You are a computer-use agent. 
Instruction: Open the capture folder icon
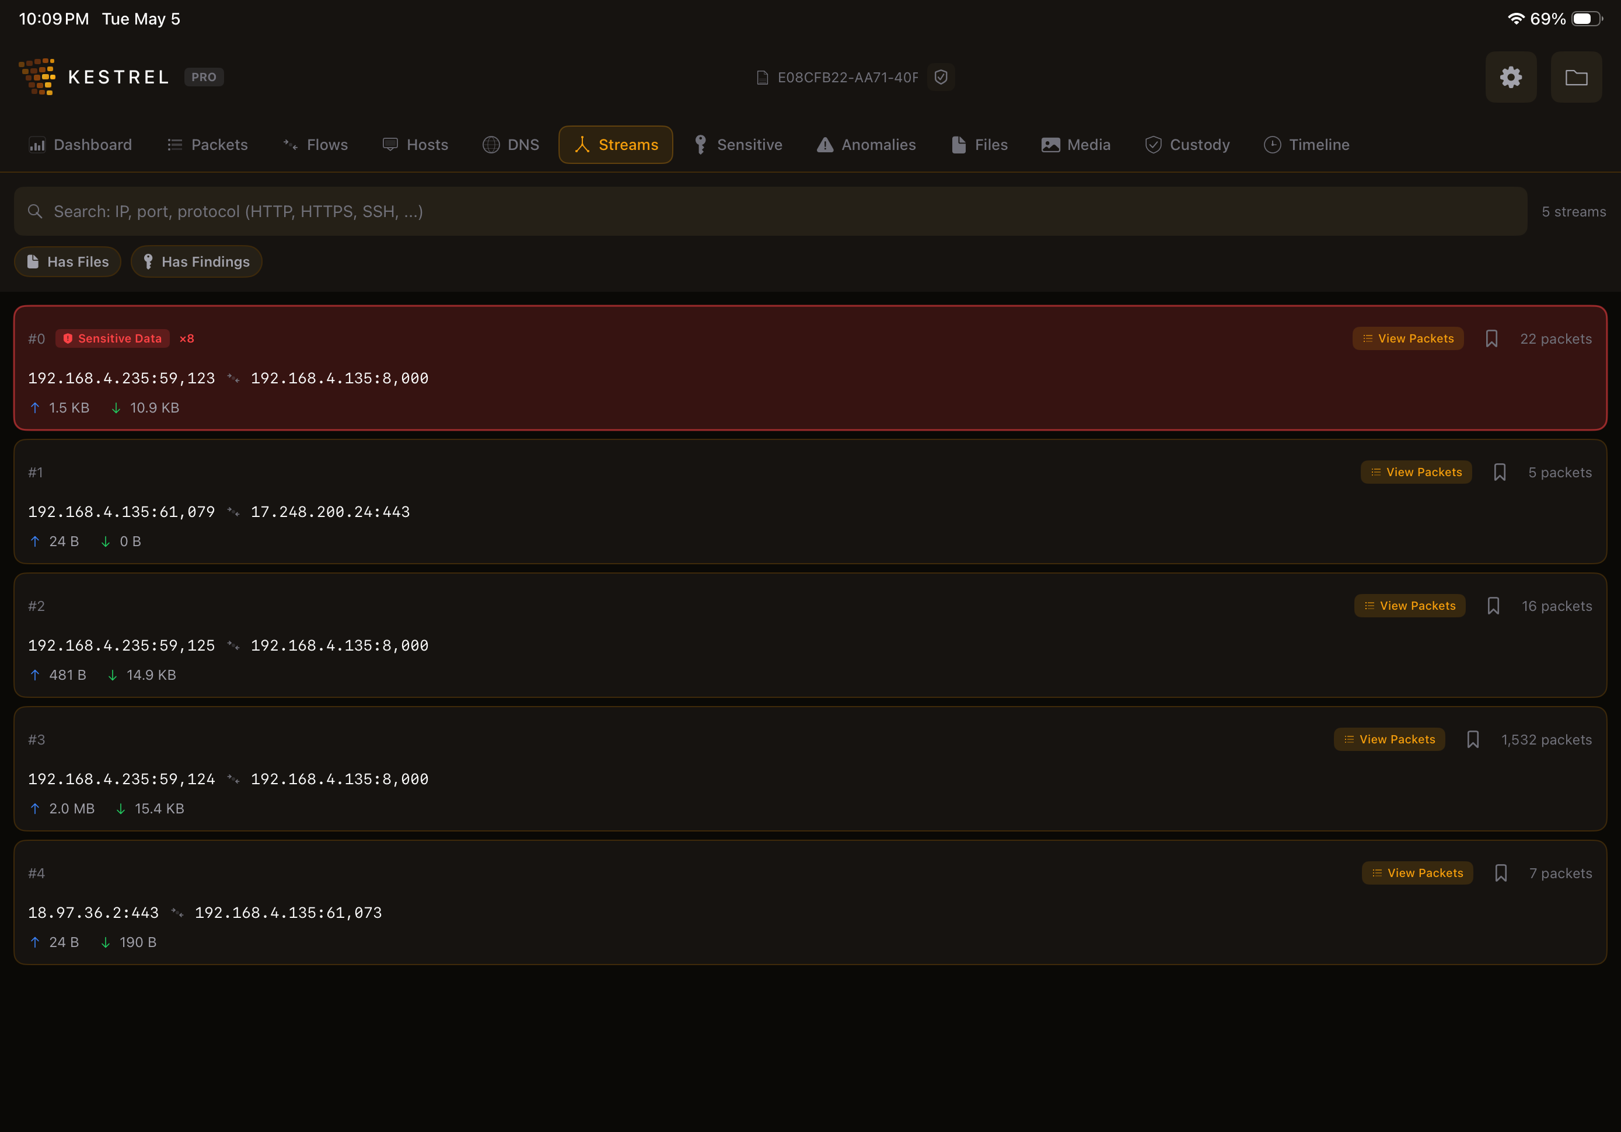coord(1576,77)
